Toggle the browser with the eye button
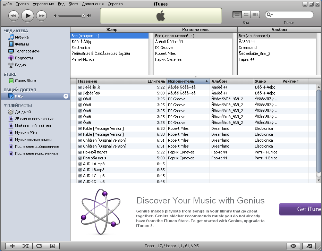322x251 pixels. pos(293,246)
